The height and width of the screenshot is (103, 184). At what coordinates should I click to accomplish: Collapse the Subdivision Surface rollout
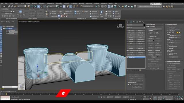[174, 25]
